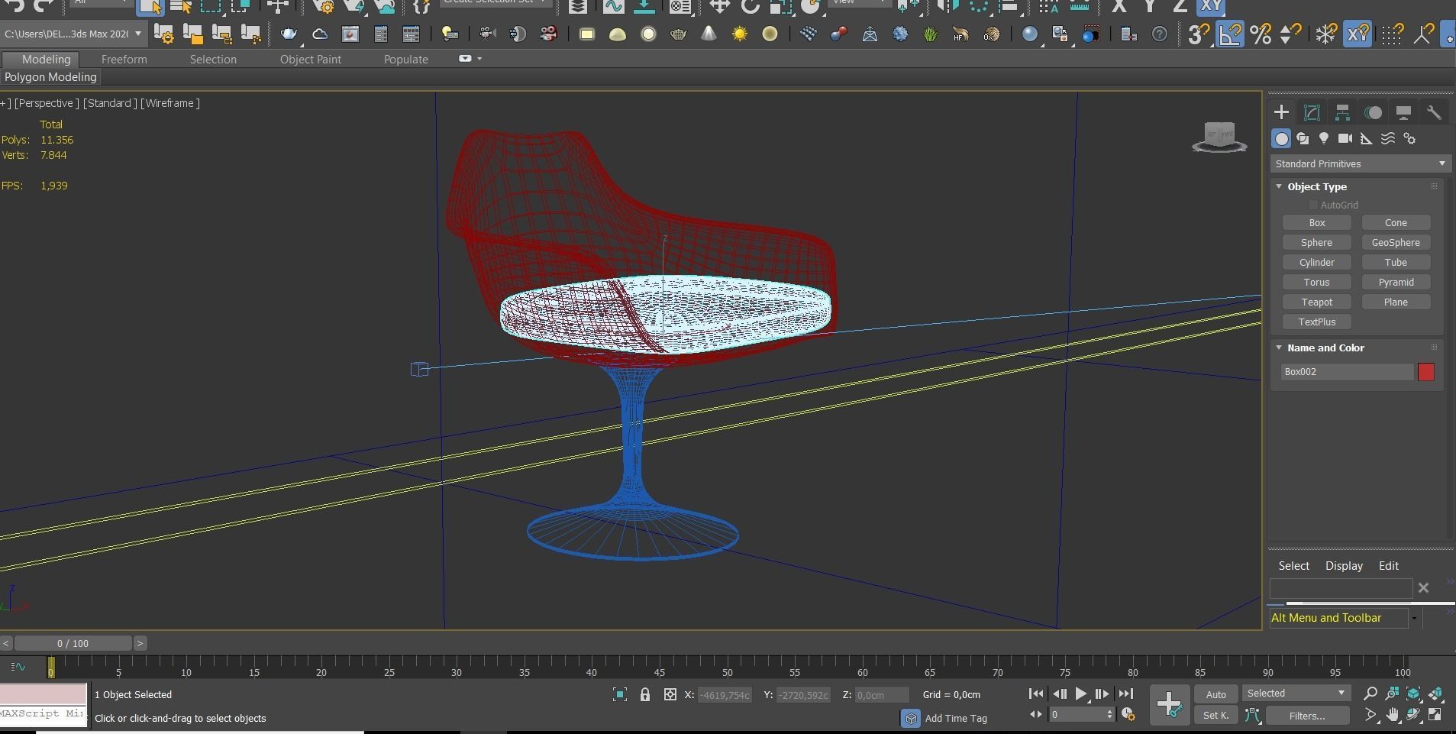
Task: Toggle the Selection Lock padlock
Action: [645, 694]
